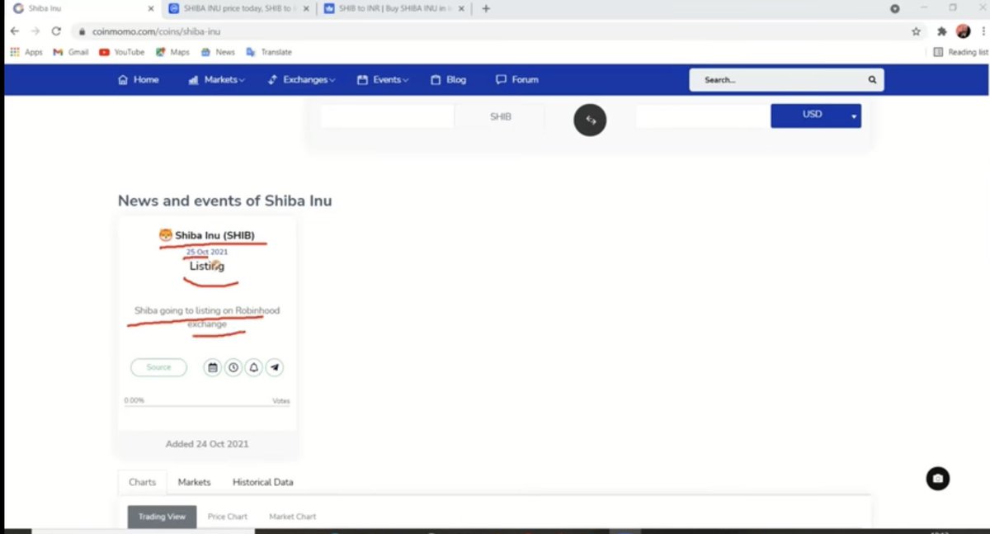This screenshot has width=990, height=534.
Task: Click the 25 Oct 2021 event date
Action: tap(207, 252)
